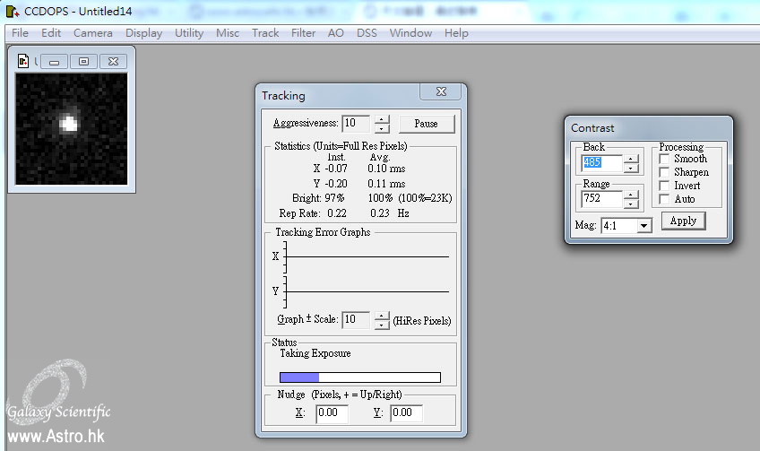The image size is (760, 451).
Task: Restore the small star image window
Action: [x=83, y=61]
